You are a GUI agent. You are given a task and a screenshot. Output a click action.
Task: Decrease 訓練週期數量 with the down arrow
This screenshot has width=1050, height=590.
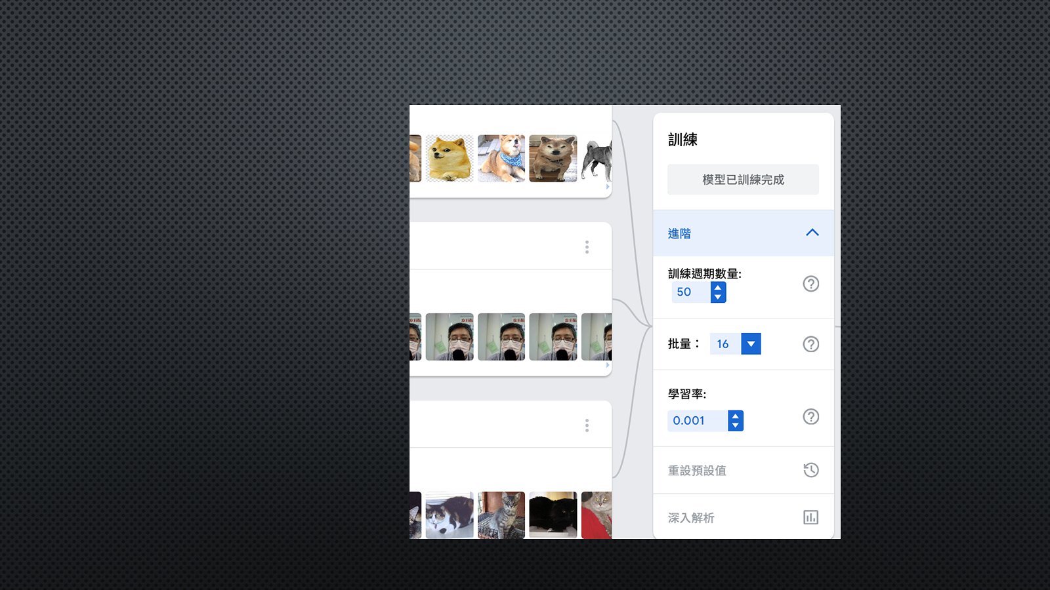[x=718, y=297]
